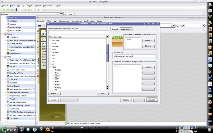Image resolution: width=213 pixels, height=133 pixels.
Task: Collapse the video type node
Action: point(50,67)
